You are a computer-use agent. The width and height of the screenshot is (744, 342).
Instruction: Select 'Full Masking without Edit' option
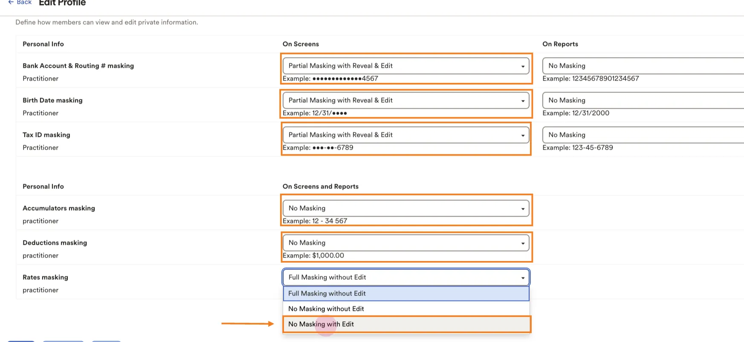coord(406,293)
